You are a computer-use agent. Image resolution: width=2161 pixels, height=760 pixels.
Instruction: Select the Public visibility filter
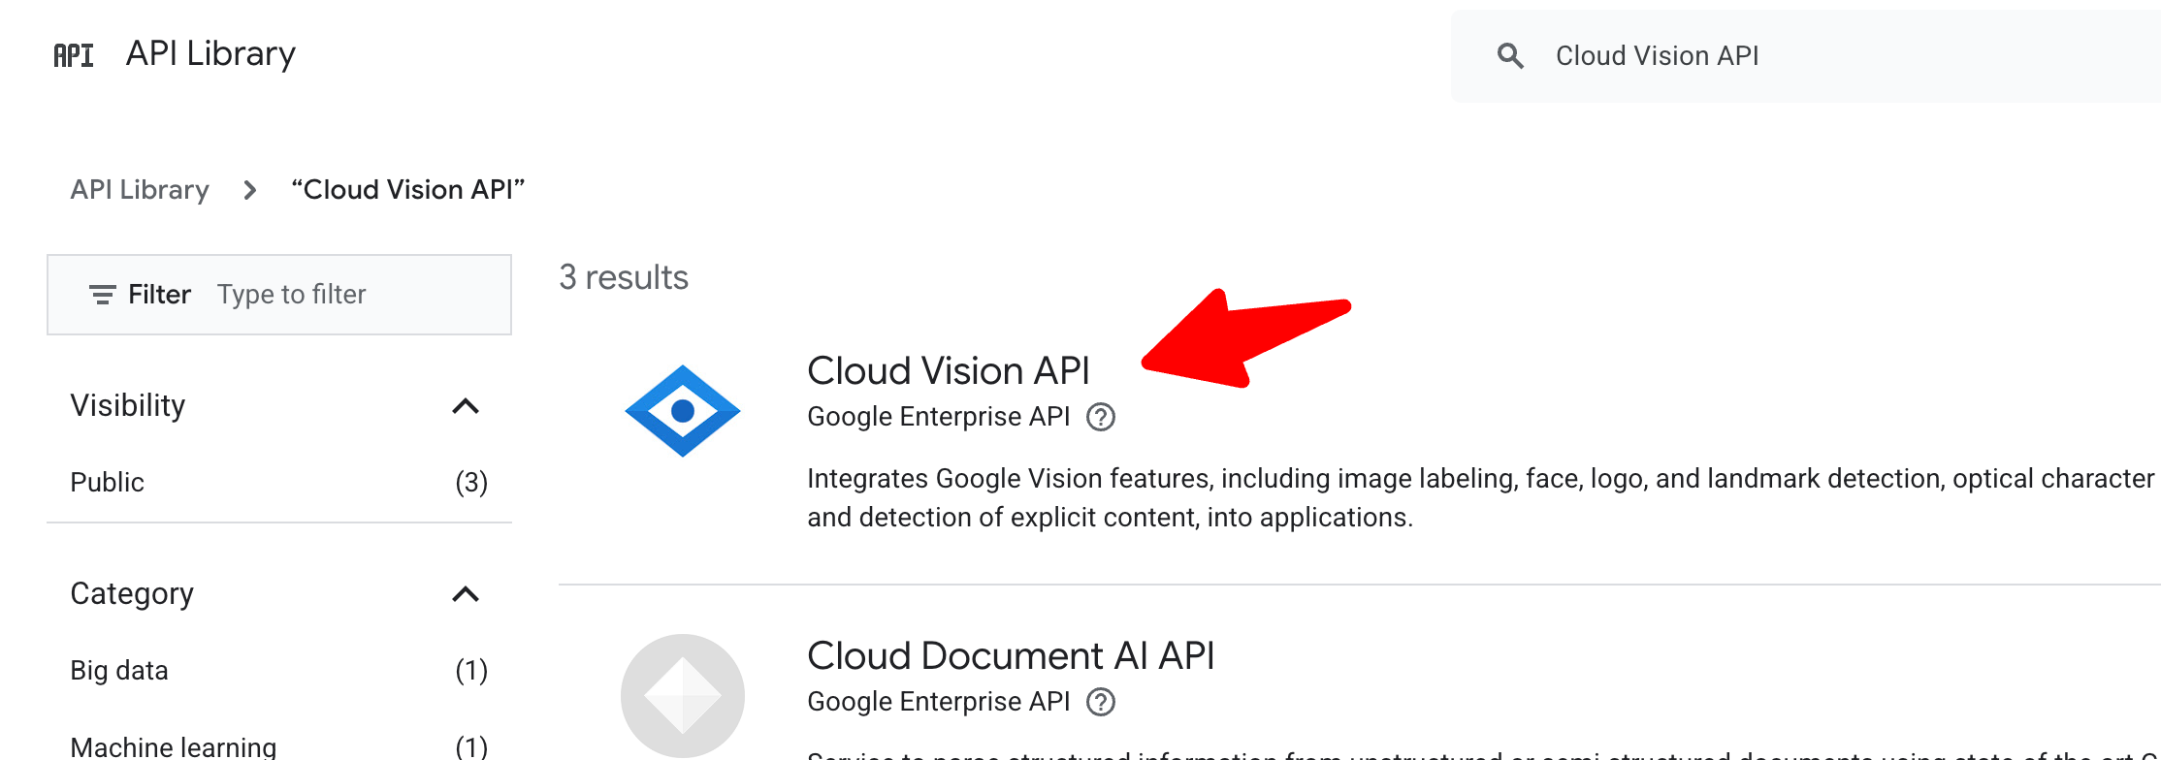[x=108, y=483]
